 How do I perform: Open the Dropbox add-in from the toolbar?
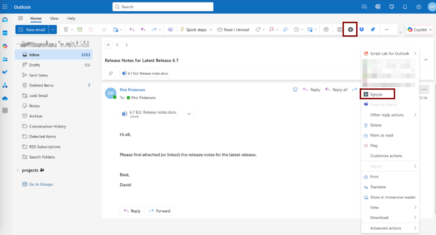coord(362,30)
